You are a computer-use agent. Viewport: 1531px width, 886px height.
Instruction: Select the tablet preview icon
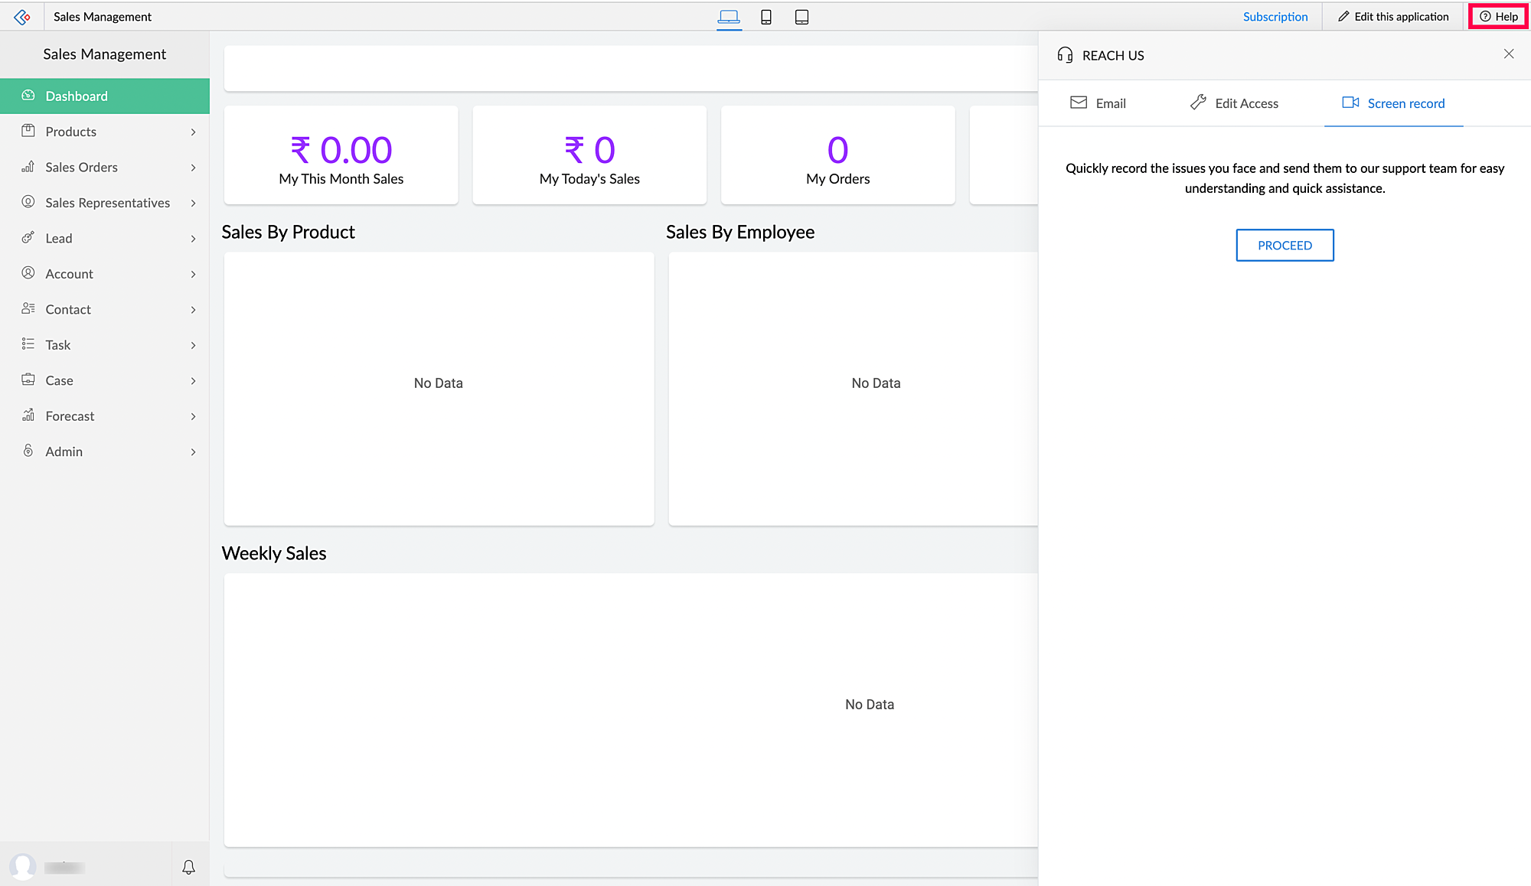[x=801, y=17]
